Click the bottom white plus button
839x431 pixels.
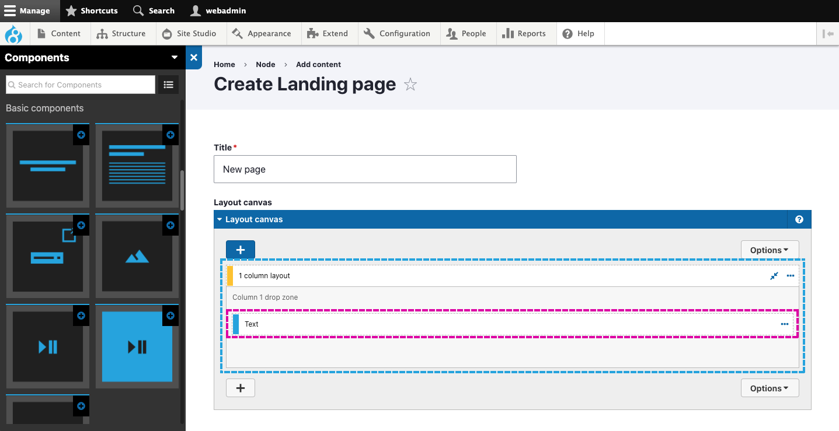pyautogui.click(x=241, y=388)
